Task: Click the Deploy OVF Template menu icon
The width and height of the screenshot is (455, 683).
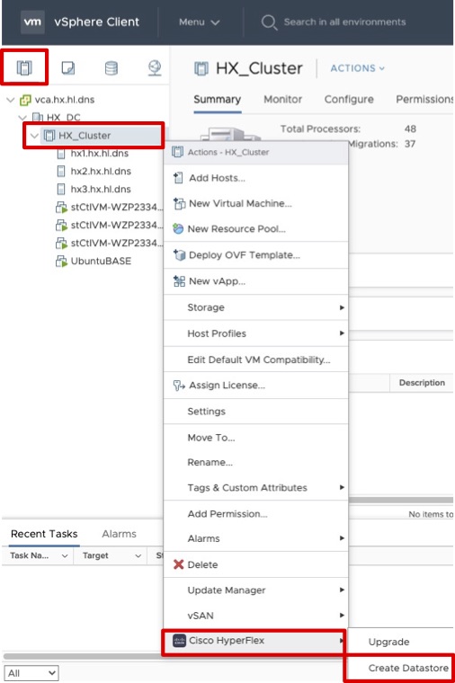Action: 179,255
